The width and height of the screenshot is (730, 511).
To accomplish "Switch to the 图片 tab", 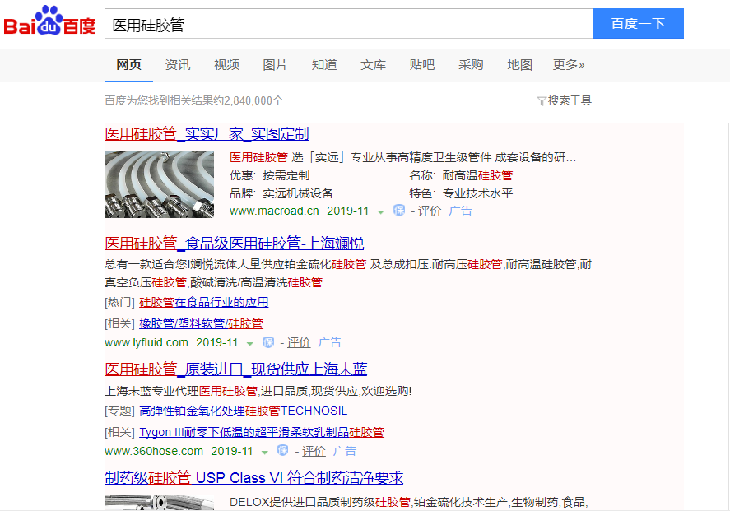I will 275,65.
